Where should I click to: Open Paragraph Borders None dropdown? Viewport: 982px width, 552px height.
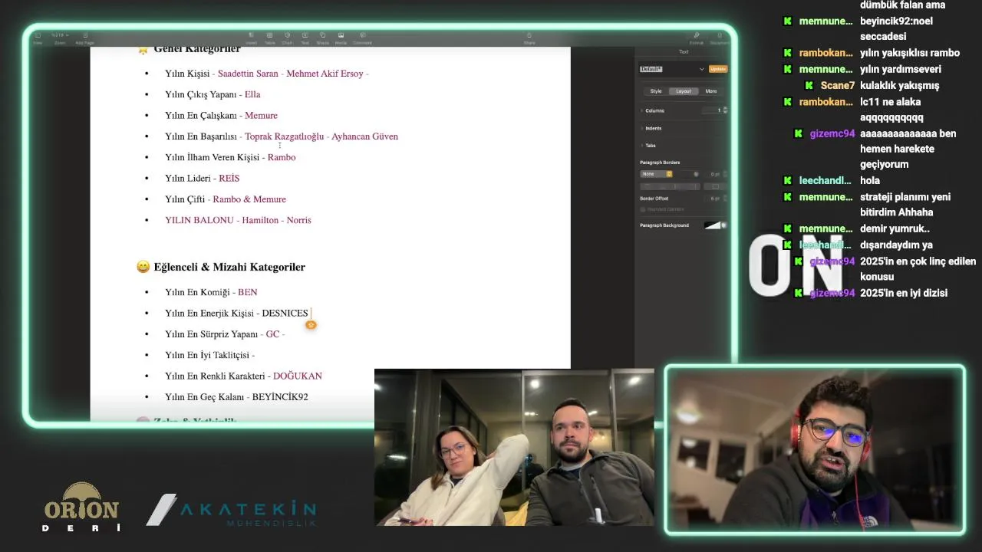point(657,174)
